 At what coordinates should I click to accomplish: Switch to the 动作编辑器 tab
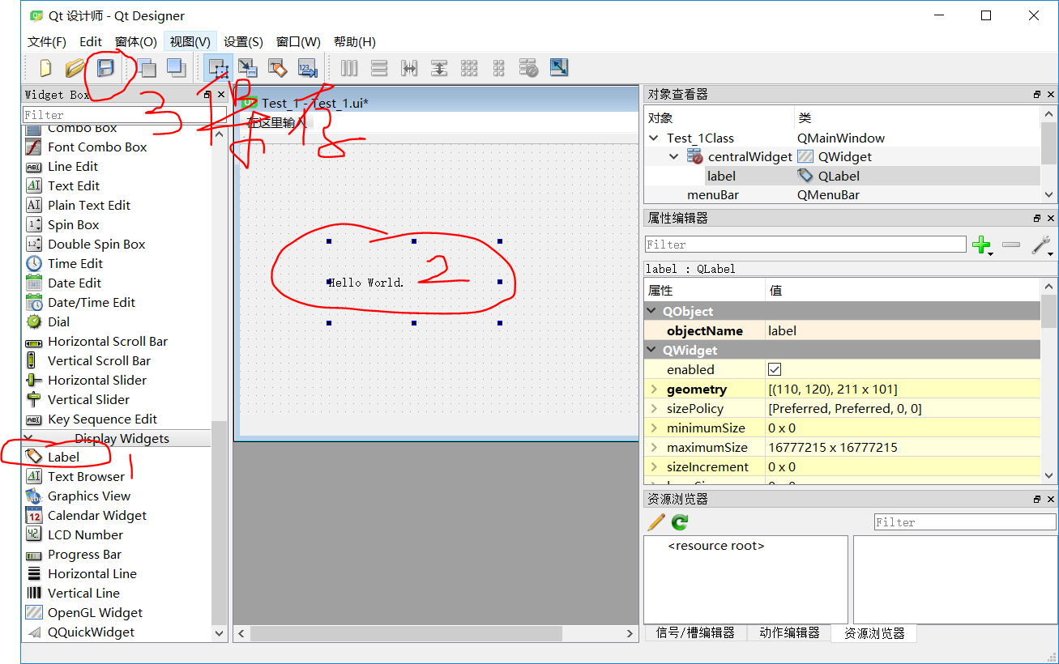[x=790, y=633]
